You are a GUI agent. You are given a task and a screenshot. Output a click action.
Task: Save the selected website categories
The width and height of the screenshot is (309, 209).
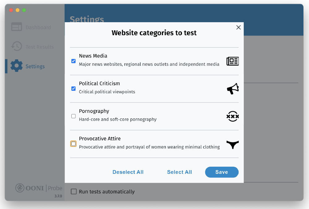[x=222, y=172]
